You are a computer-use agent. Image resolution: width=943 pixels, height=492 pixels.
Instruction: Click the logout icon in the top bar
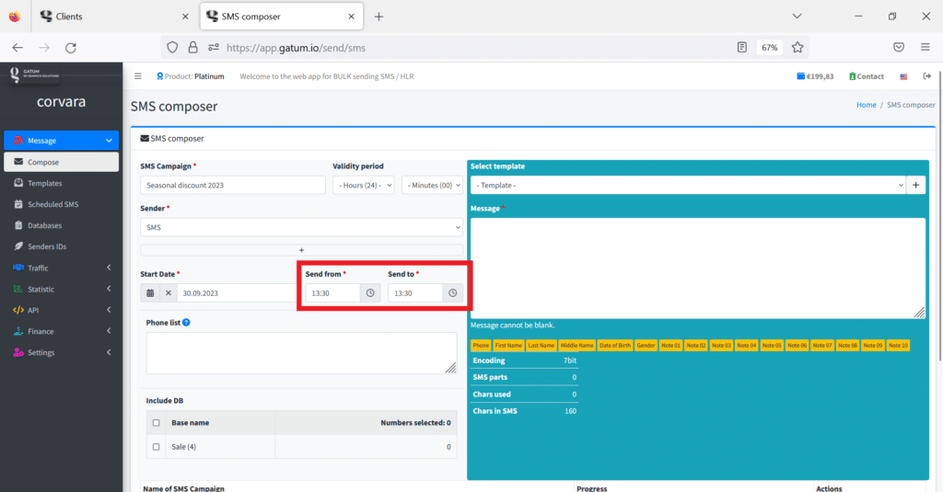tap(926, 76)
